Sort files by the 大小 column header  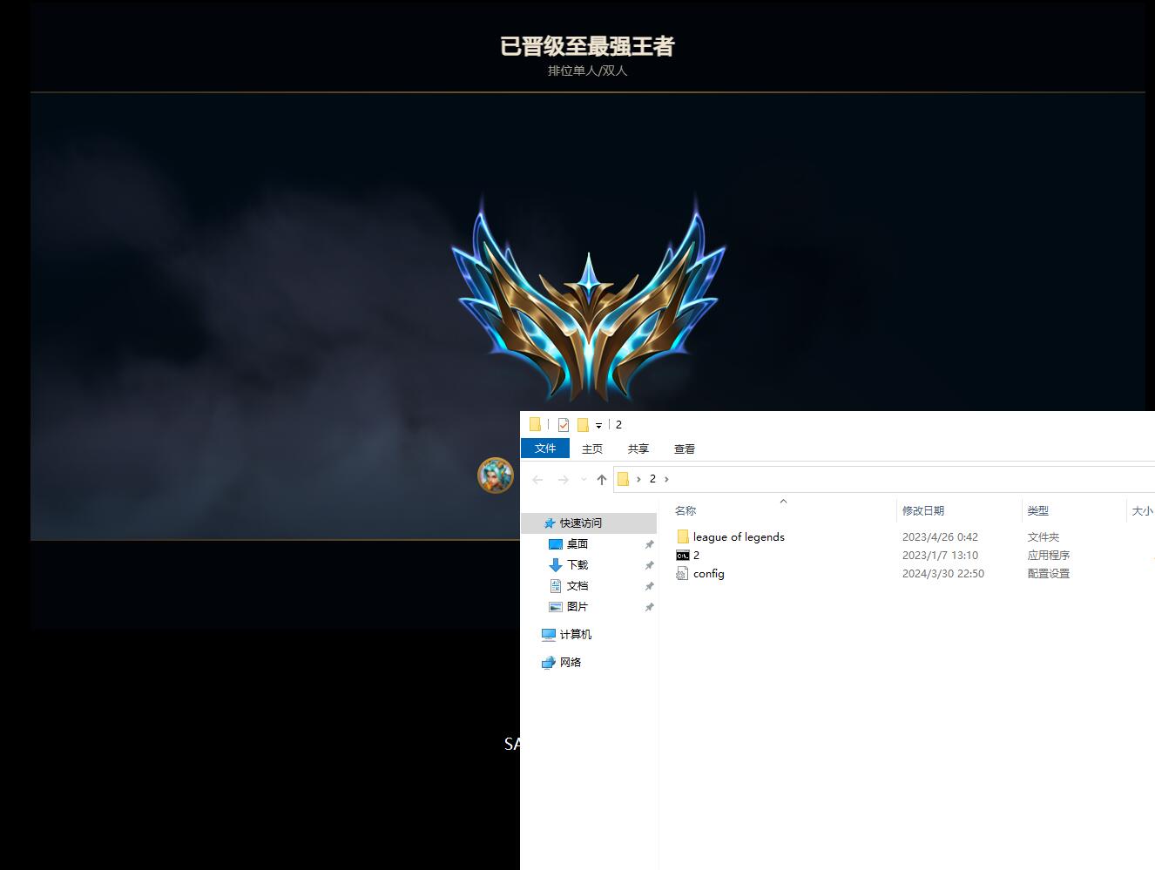[1142, 511]
